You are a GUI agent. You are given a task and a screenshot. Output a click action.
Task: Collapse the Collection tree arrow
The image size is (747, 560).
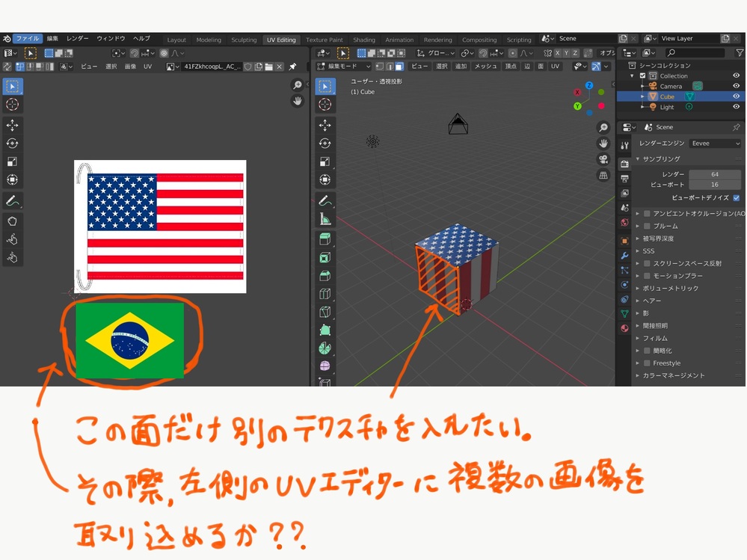pyautogui.click(x=632, y=76)
